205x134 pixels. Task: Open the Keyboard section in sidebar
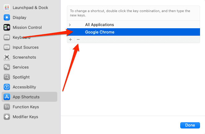click(21, 37)
